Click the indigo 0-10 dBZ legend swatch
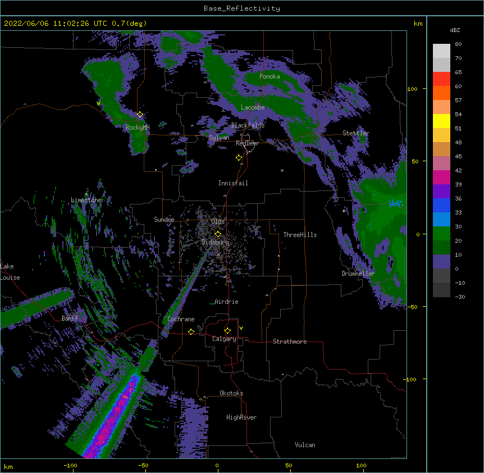484x473 pixels. (x=441, y=262)
